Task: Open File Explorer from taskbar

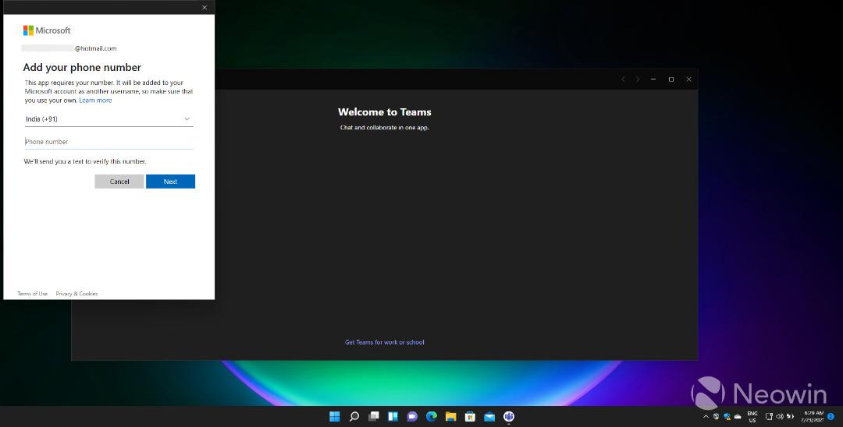Action: point(450,416)
